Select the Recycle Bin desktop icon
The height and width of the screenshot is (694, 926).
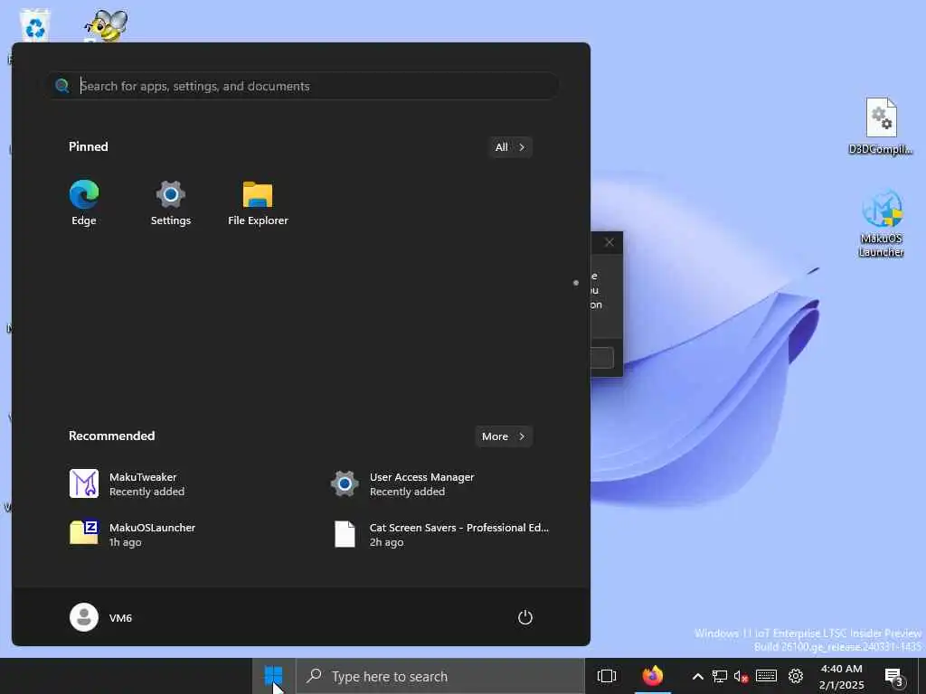35,26
